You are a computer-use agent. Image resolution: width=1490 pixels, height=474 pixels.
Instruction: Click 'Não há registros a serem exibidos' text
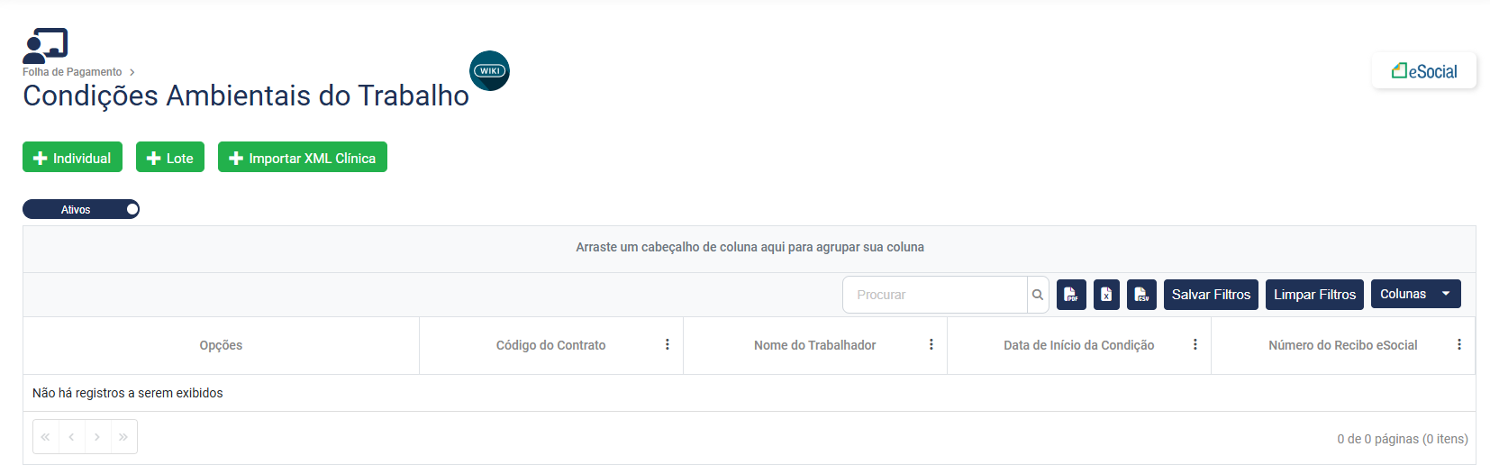(x=127, y=393)
